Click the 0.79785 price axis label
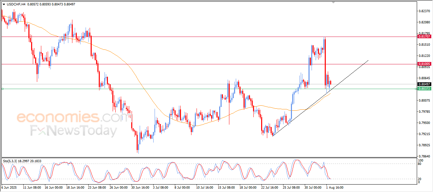433x192 pixels. coord(424,112)
